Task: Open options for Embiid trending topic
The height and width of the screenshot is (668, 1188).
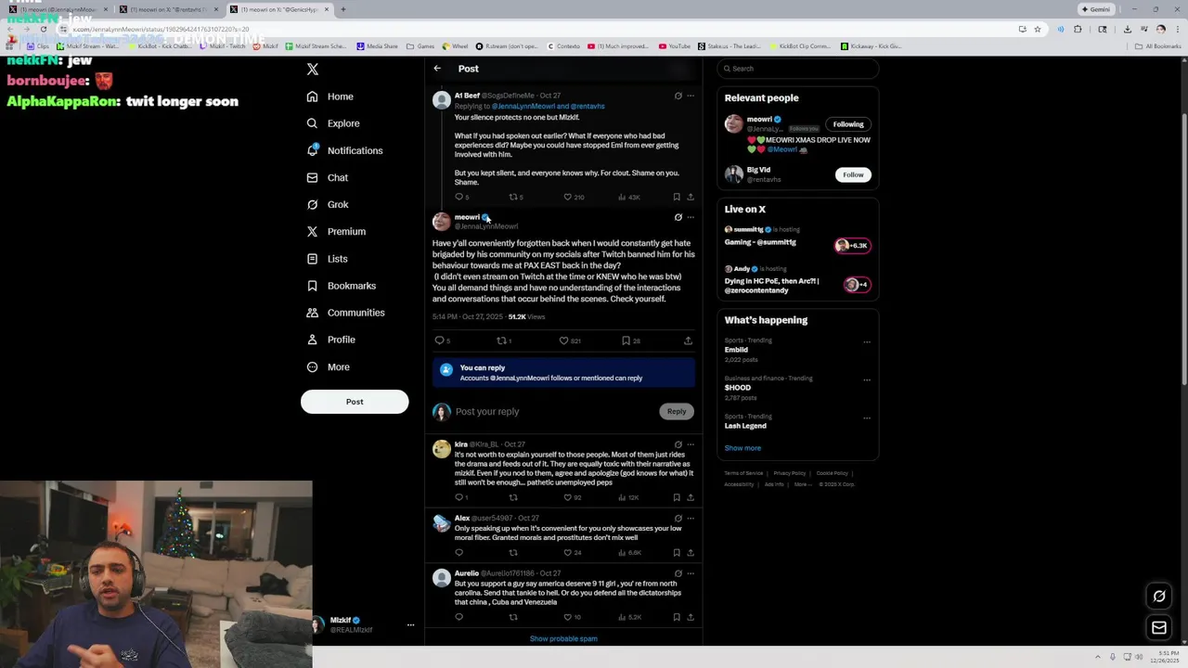Action: [867, 341]
